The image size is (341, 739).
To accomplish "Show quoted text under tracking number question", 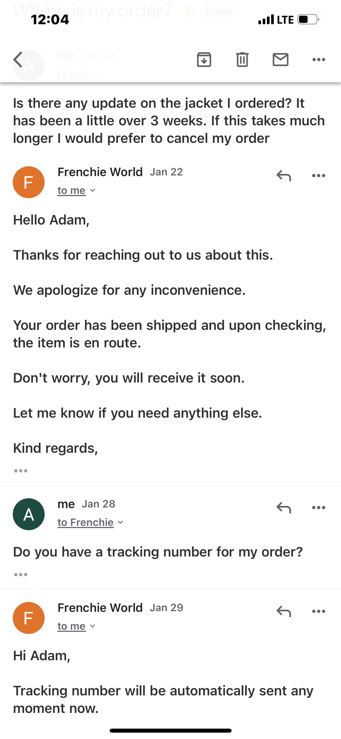I will (21, 574).
